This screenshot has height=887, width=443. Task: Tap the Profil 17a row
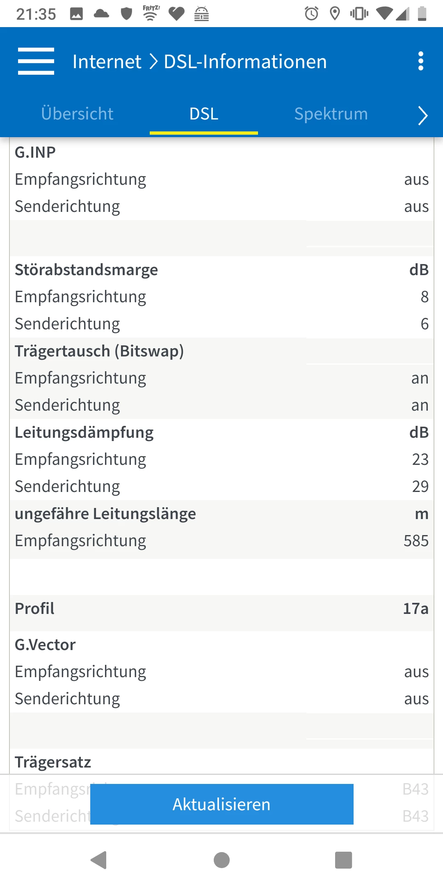coord(221,609)
